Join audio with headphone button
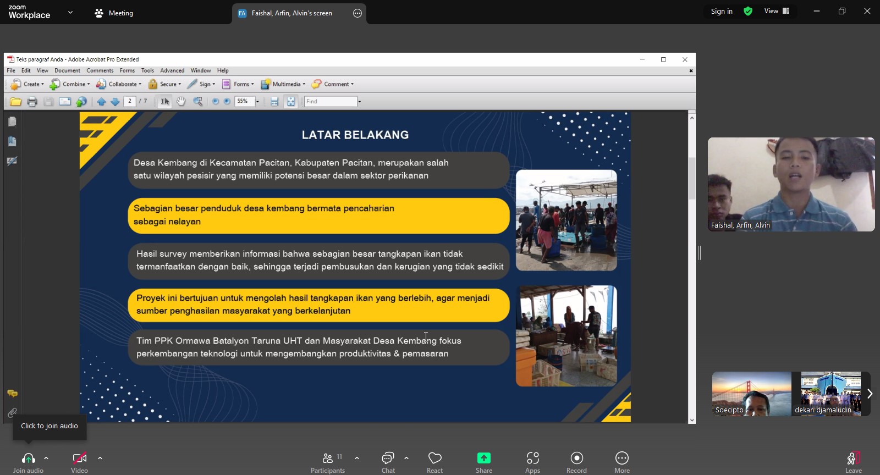The height and width of the screenshot is (475, 880). (x=28, y=459)
